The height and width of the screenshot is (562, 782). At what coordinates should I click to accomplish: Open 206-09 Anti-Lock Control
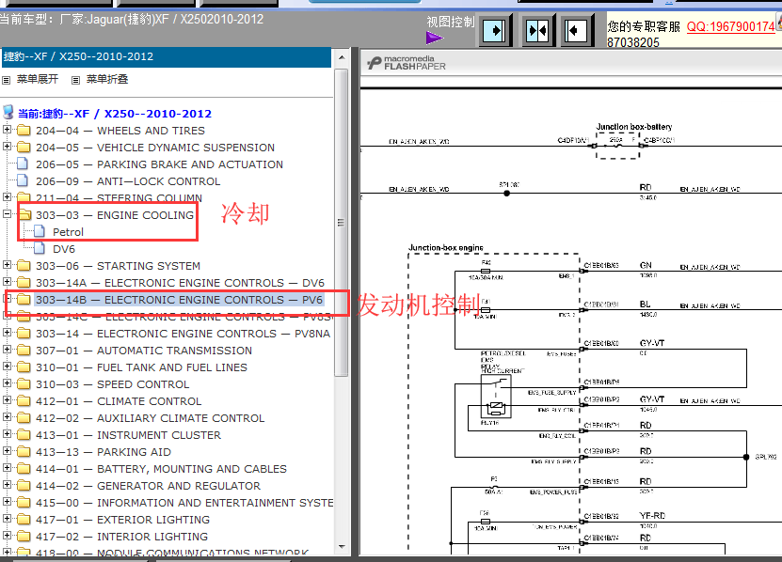[128, 181]
